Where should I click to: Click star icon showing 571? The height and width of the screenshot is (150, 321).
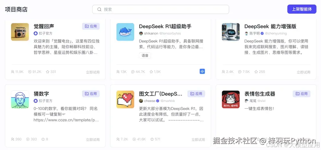(x=152, y=139)
